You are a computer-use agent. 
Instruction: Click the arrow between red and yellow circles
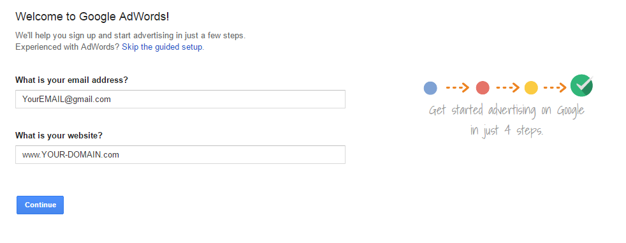pyautogui.click(x=507, y=87)
